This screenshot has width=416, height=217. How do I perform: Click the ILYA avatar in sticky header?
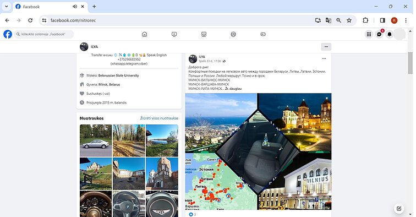[84, 47]
